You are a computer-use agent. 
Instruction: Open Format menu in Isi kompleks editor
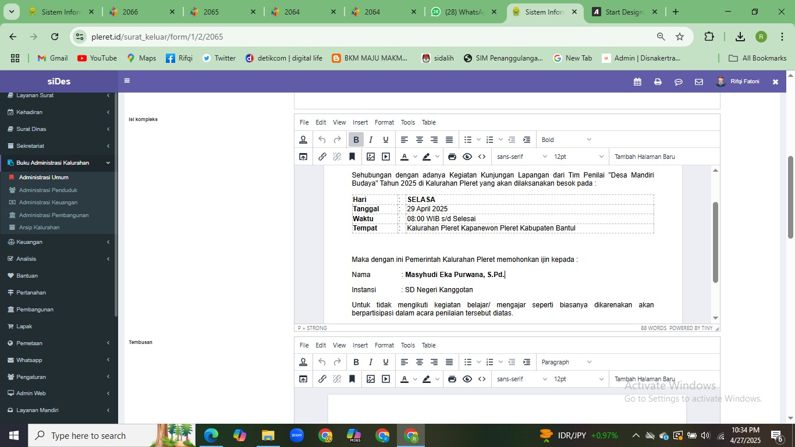(x=384, y=122)
